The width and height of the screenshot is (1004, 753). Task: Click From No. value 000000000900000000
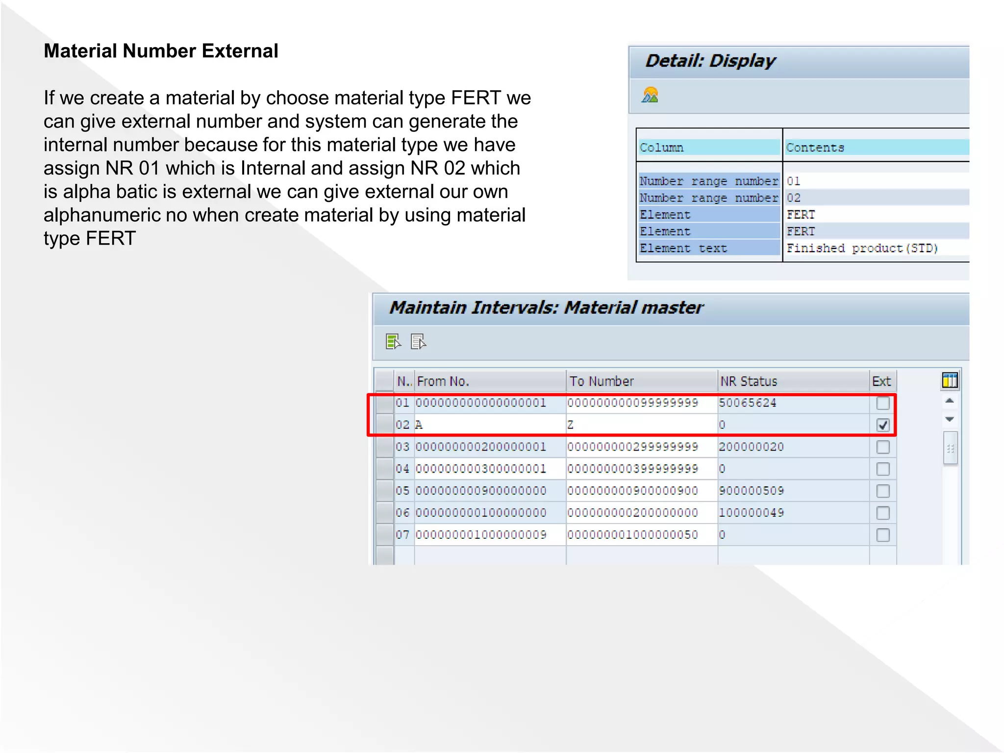coord(481,491)
